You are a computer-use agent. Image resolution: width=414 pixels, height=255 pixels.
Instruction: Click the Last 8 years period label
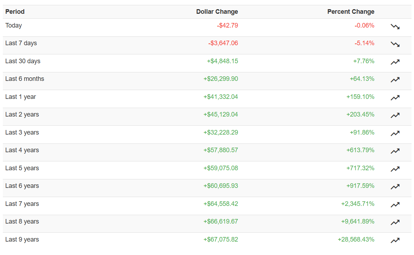pos(22,221)
